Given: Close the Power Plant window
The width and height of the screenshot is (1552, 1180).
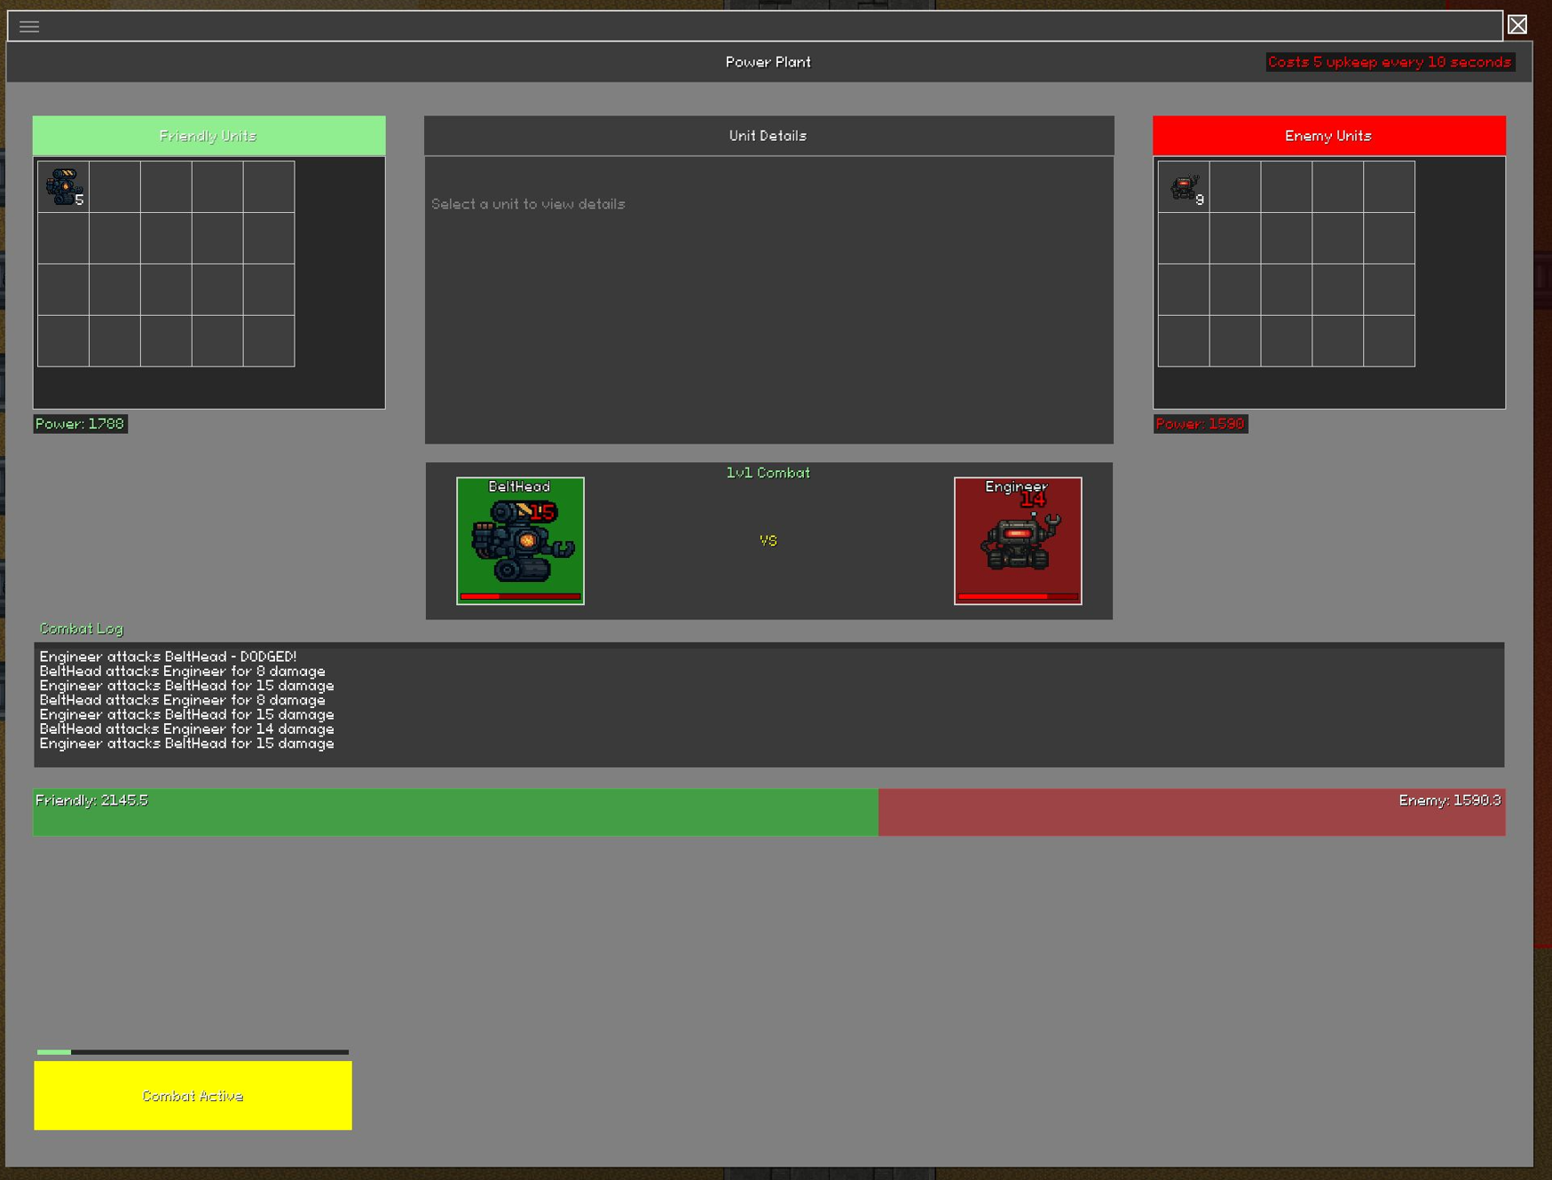Looking at the screenshot, I should pyautogui.click(x=1517, y=25).
